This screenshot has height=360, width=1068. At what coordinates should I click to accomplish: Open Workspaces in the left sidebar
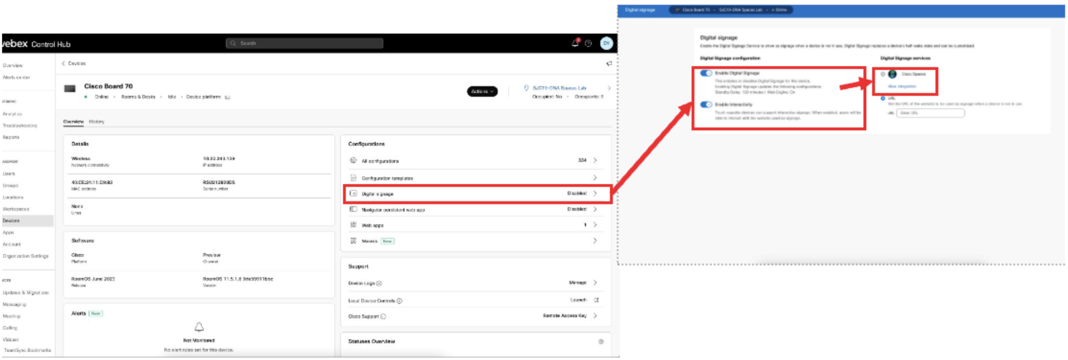point(16,209)
